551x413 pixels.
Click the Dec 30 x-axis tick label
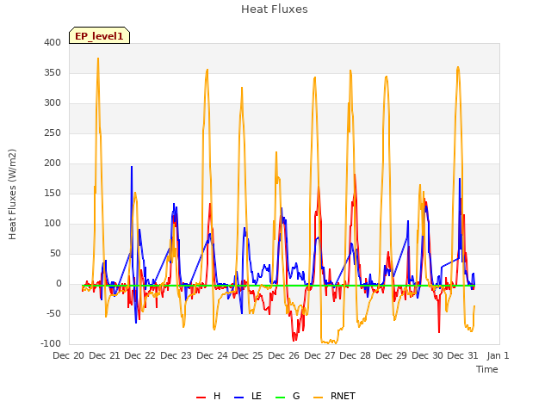click(427, 355)
